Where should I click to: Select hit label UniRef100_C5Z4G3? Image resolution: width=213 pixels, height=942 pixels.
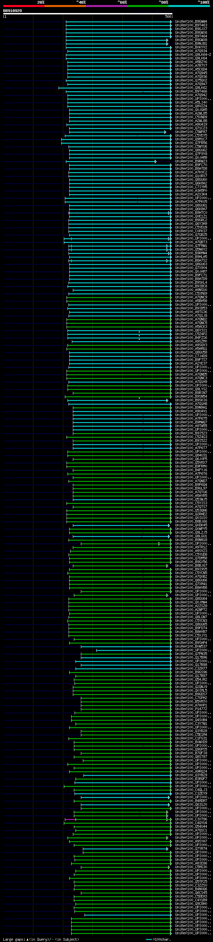point(191,437)
